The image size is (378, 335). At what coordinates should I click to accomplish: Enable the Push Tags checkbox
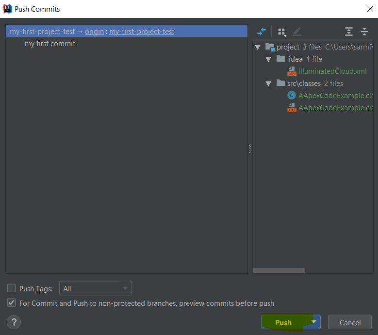12,288
